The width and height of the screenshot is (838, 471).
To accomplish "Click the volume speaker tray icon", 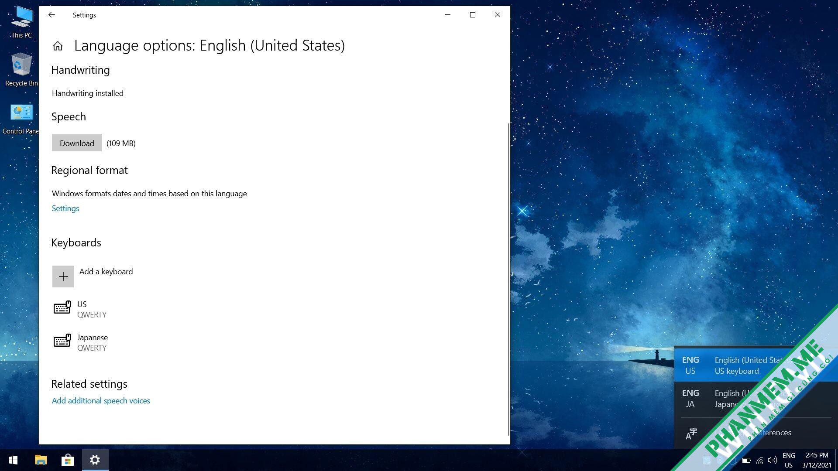I will pyautogui.click(x=773, y=460).
